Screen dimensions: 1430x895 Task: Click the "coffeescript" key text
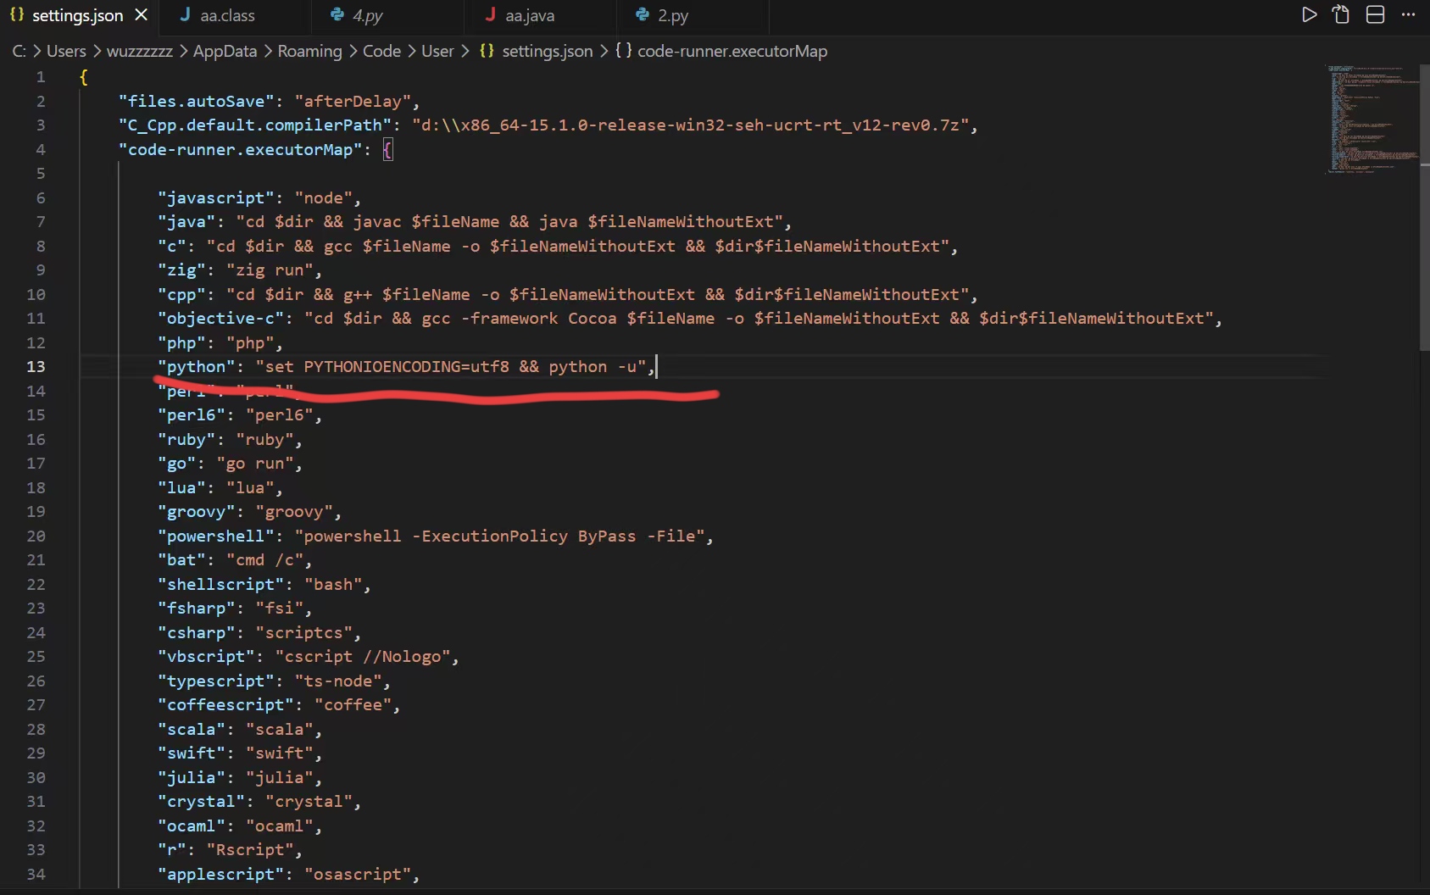point(226,704)
